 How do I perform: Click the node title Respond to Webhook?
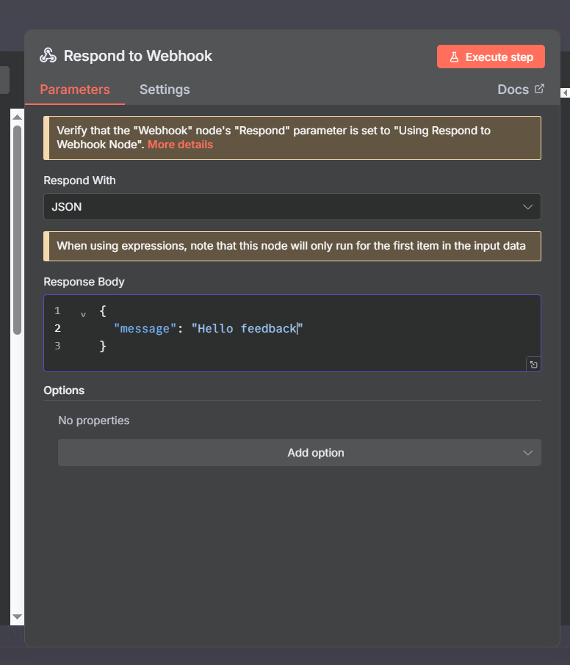pos(138,56)
